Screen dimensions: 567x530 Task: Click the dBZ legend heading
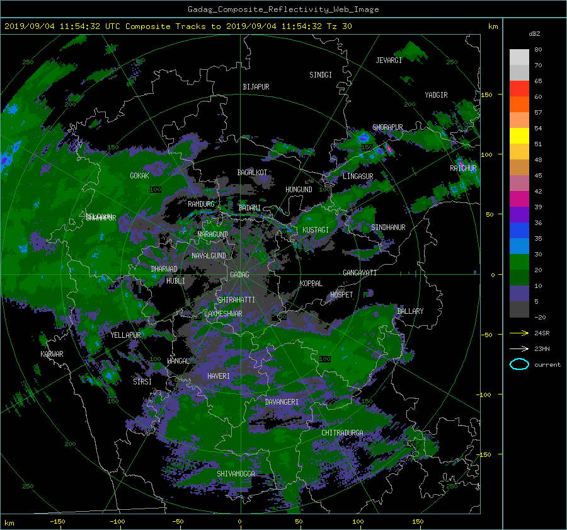(534, 34)
